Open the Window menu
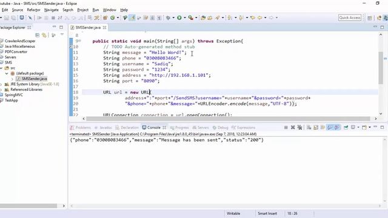The width and height of the screenshot is (388, 218). pyautogui.click(x=110, y=10)
